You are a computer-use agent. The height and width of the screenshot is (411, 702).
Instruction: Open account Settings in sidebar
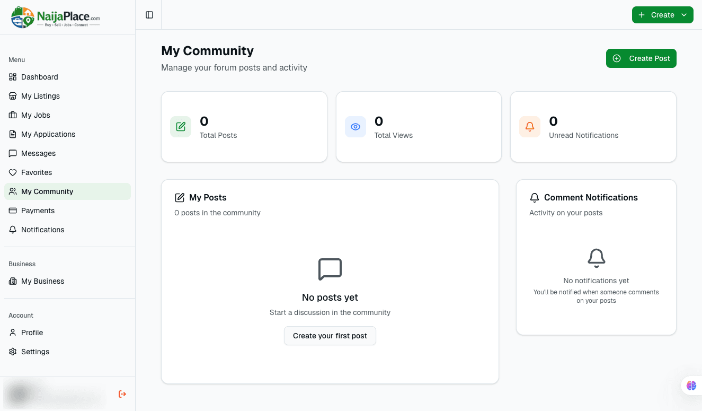point(35,352)
